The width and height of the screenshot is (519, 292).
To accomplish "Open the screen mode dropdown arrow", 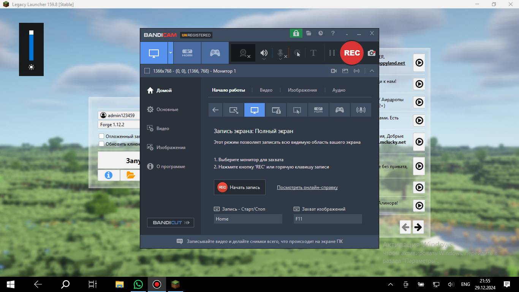I will click(x=171, y=53).
